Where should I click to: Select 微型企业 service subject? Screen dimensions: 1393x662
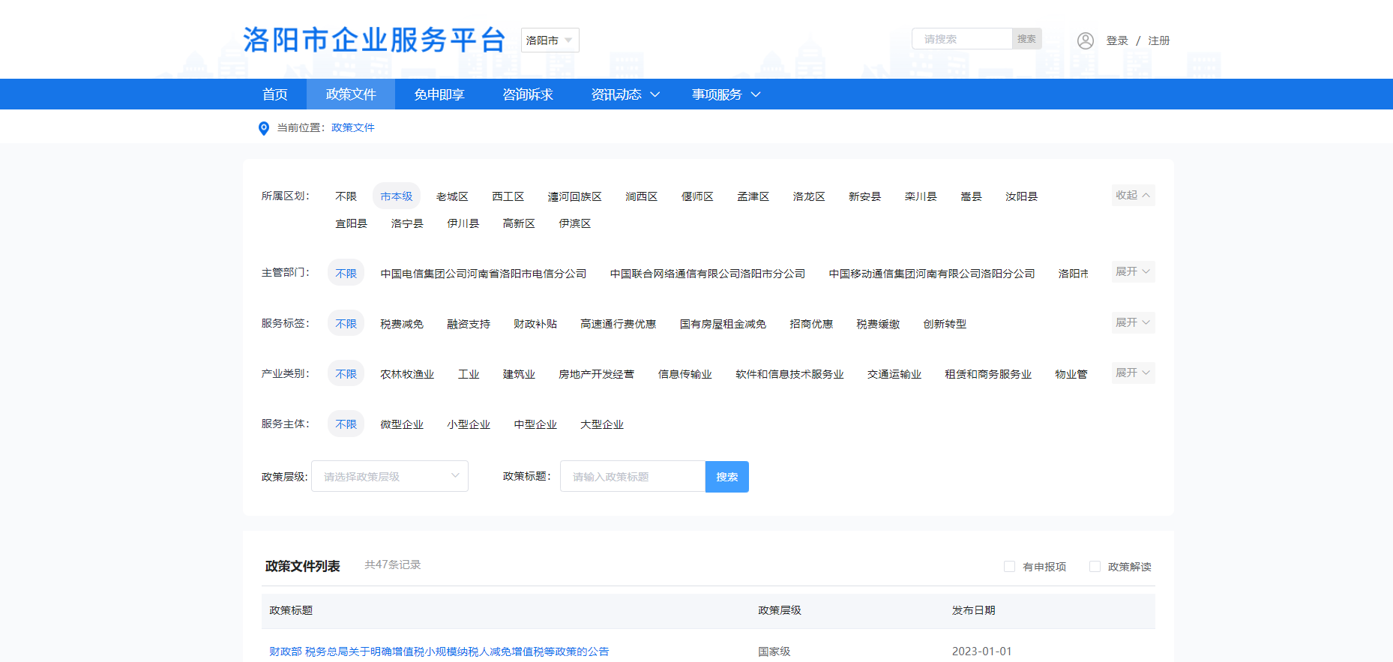tap(401, 424)
